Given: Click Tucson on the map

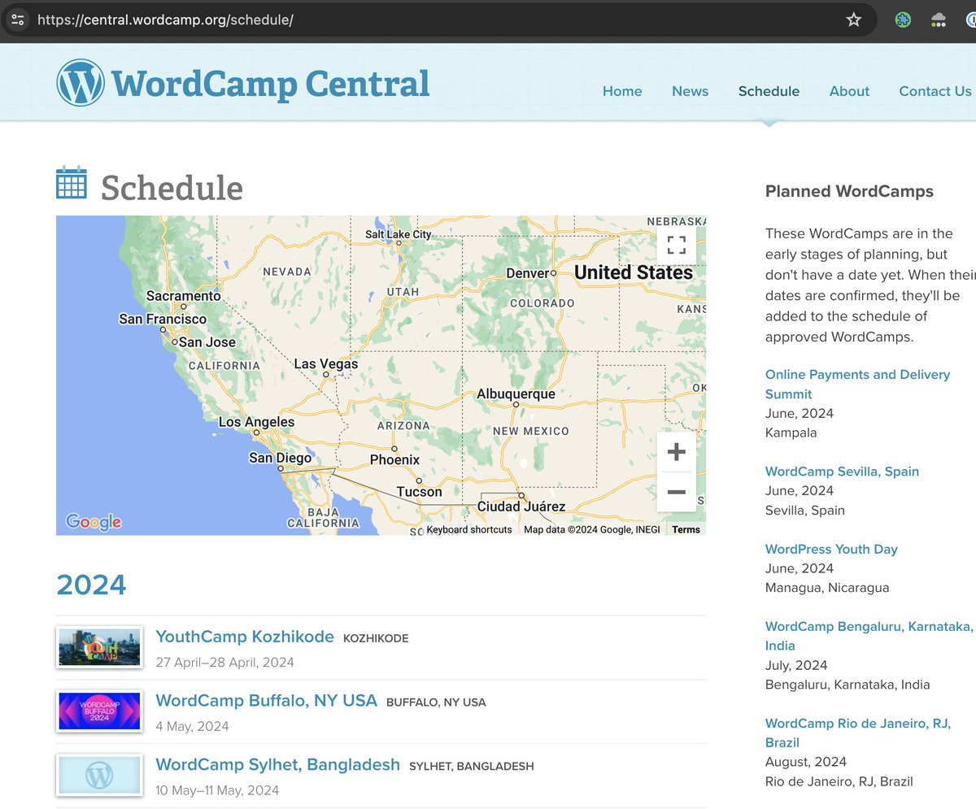Looking at the screenshot, I should coord(420,492).
